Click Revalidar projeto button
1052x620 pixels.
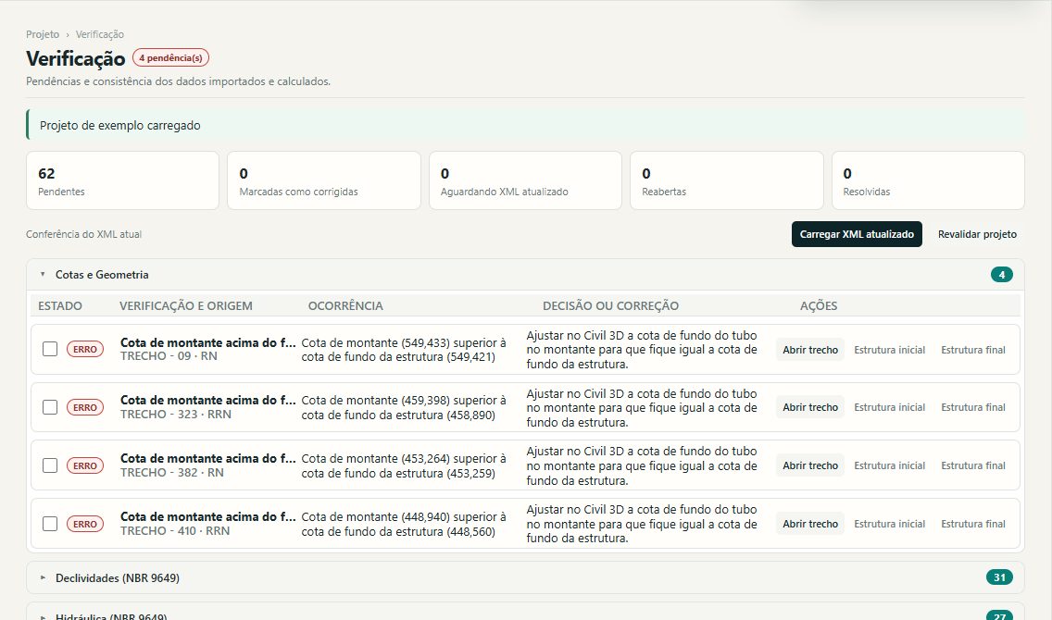coord(977,234)
